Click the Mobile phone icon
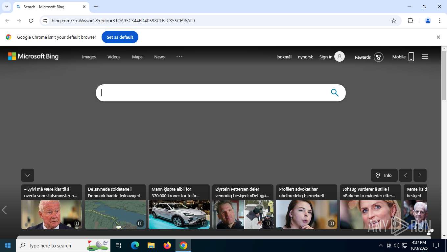This screenshot has height=252, width=447. (411, 57)
